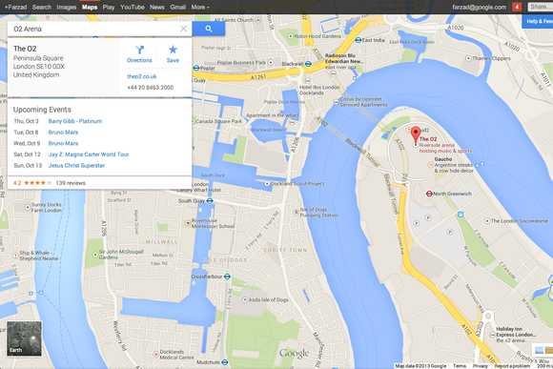Click the Gaucho restaurant marker
This screenshot has width=553, height=369.
pyautogui.click(x=430, y=165)
